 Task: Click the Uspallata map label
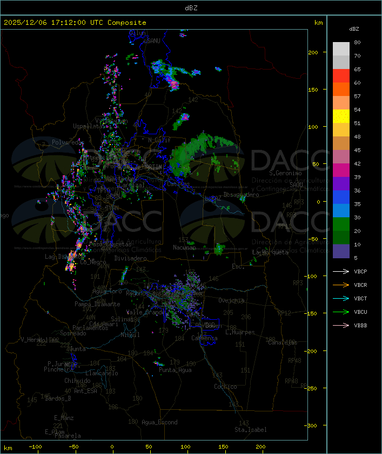click(x=88, y=126)
